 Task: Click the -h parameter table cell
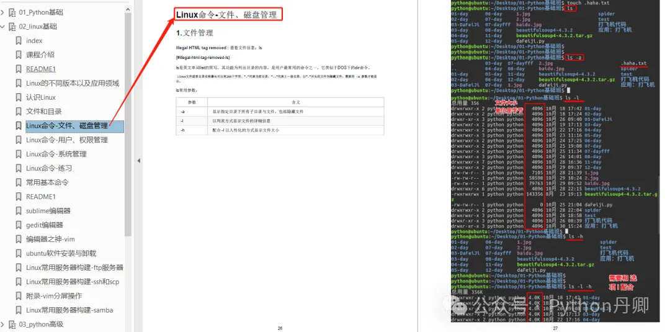[192, 130]
